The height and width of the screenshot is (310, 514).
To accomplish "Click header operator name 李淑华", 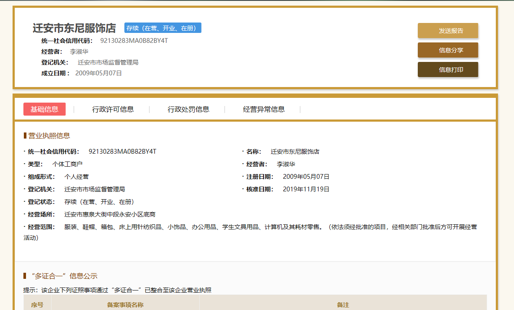I will (79, 52).
